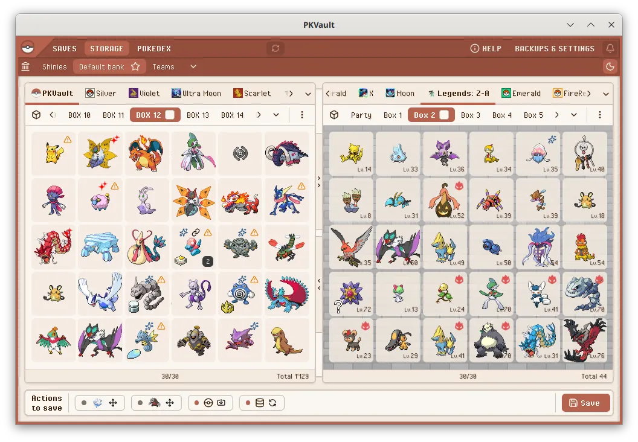Click first pending move action item
This screenshot has height=442, width=638.
[x=100, y=403]
